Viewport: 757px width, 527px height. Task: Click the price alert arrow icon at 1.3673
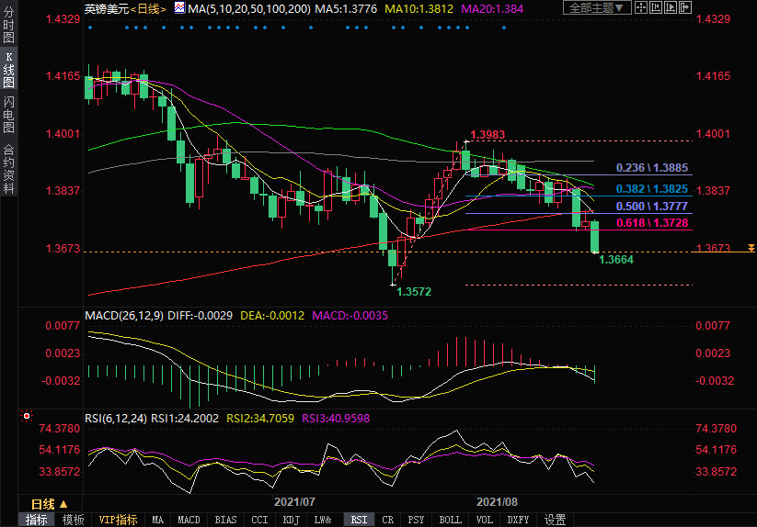point(751,249)
